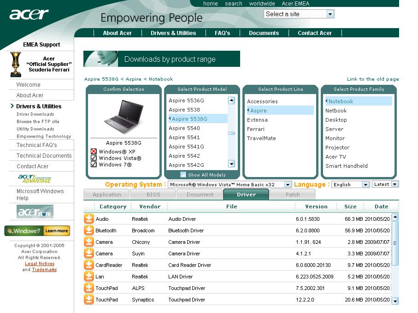418x313 pixels.
Task: Click the Ferrari trophy image
Action: 16,65
